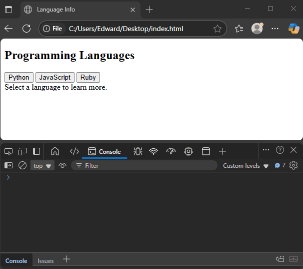This screenshot has width=303, height=269.
Task: Go back using the back arrow
Action: point(8,29)
